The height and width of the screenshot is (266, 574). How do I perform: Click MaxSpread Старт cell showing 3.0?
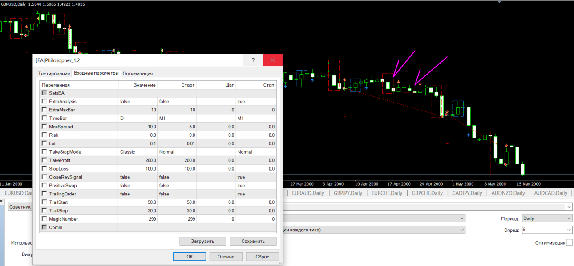[177, 127]
